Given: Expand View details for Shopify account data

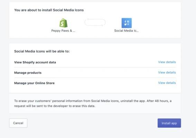Looking at the screenshot, I should pos(167,62).
